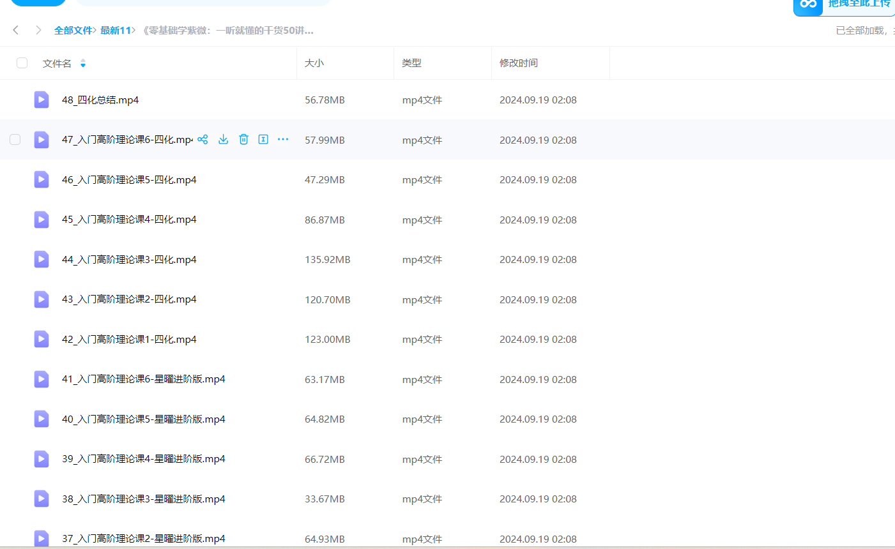Click the cloud upload icon at top right

point(809,4)
